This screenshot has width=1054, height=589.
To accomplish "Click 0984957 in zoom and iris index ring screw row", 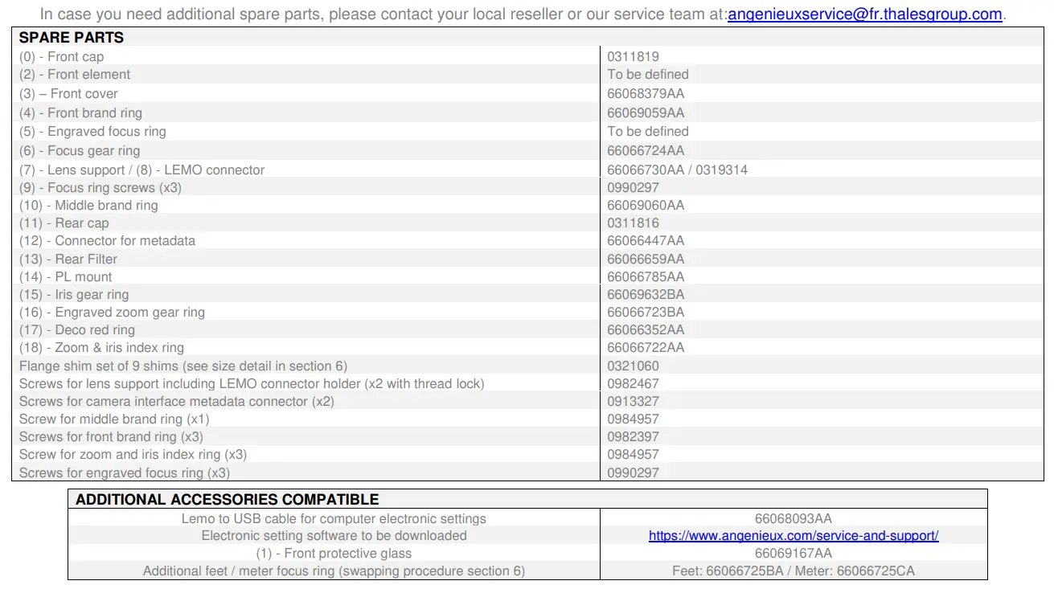I will point(634,455).
